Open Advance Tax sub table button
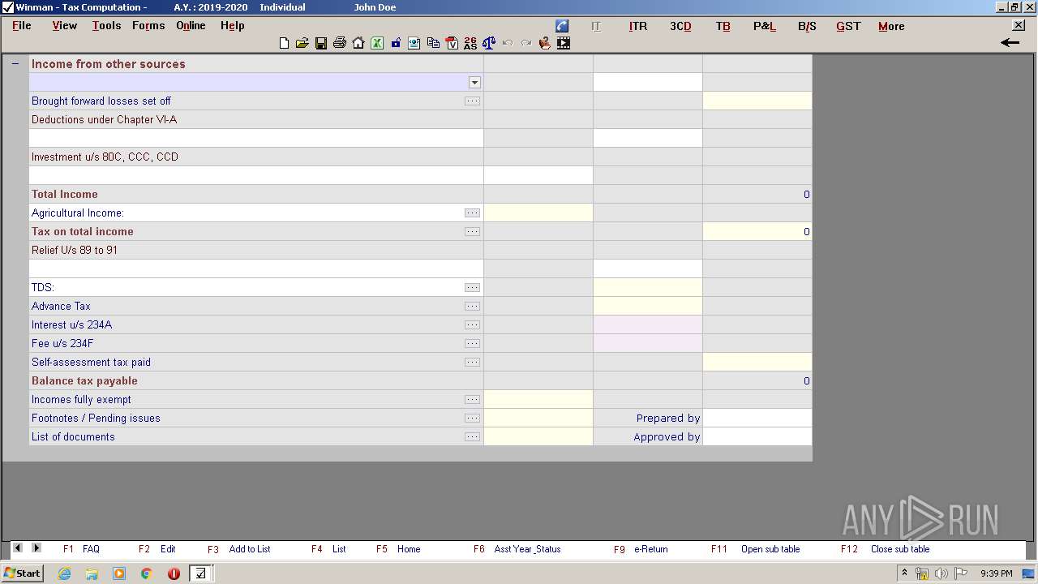This screenshot has width=1038, height=584. coord(472,307)
